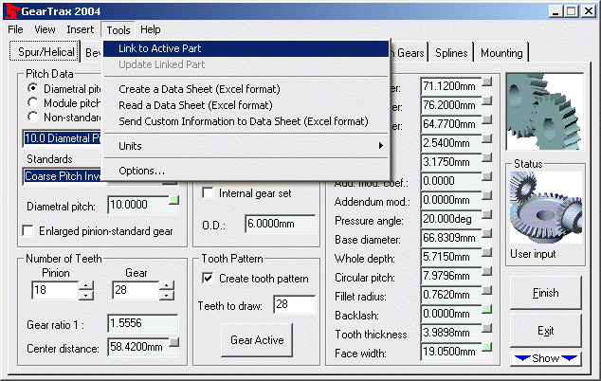Toggle square beside Circular pitch field
This screenshot has width=601, height=381.
pos(487,271)
